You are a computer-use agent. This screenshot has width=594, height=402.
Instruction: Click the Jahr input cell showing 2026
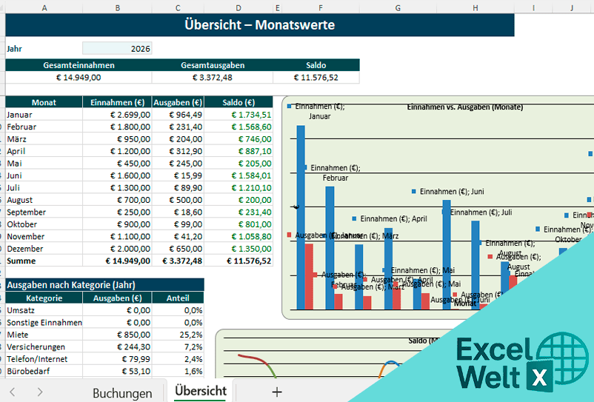tap(117, 48)
